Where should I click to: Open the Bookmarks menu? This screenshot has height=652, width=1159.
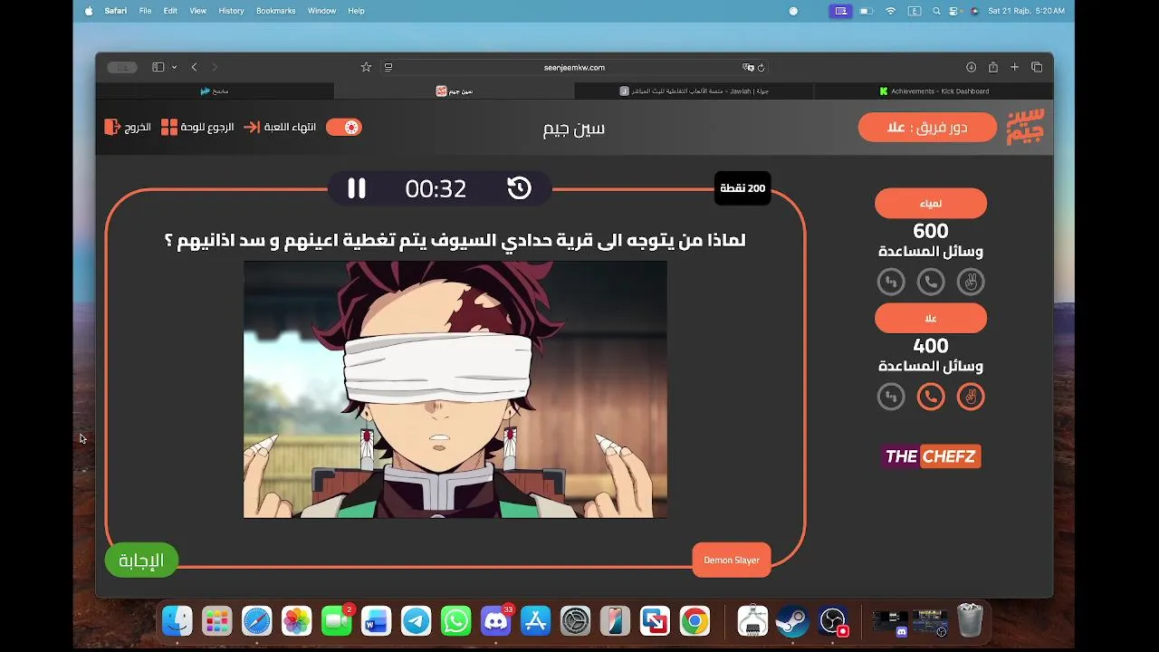point(276,11)
